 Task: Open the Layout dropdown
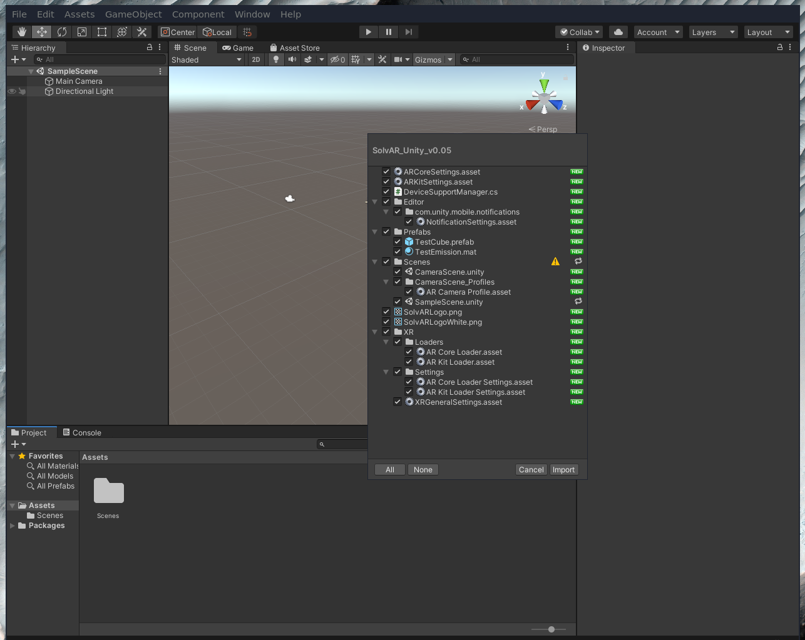pyautogui.click(x=768, y=32)
